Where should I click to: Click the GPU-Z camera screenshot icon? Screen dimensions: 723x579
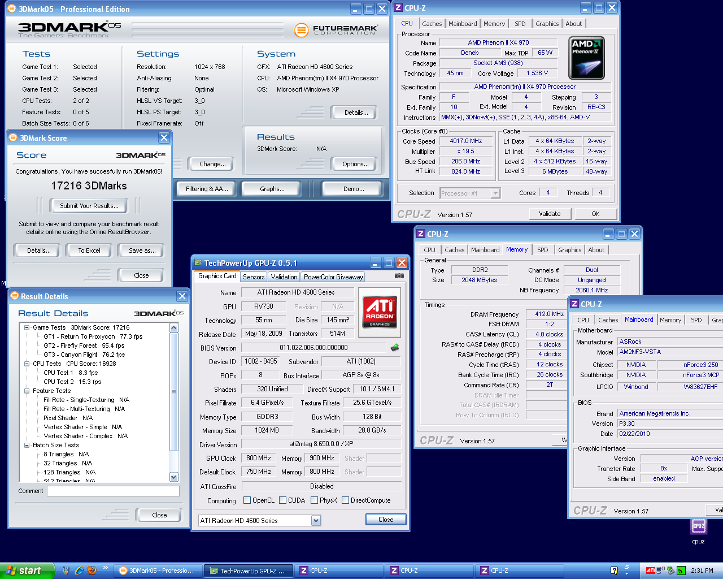point(399,276)
